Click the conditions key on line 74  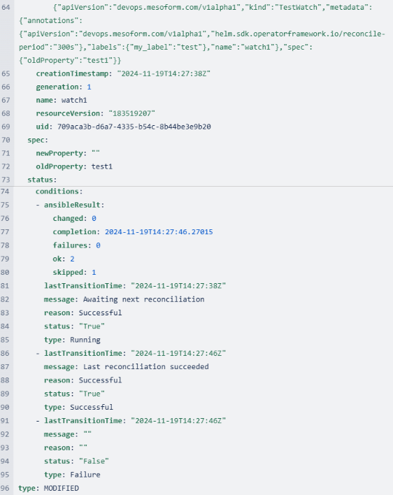tap(58, 192)
